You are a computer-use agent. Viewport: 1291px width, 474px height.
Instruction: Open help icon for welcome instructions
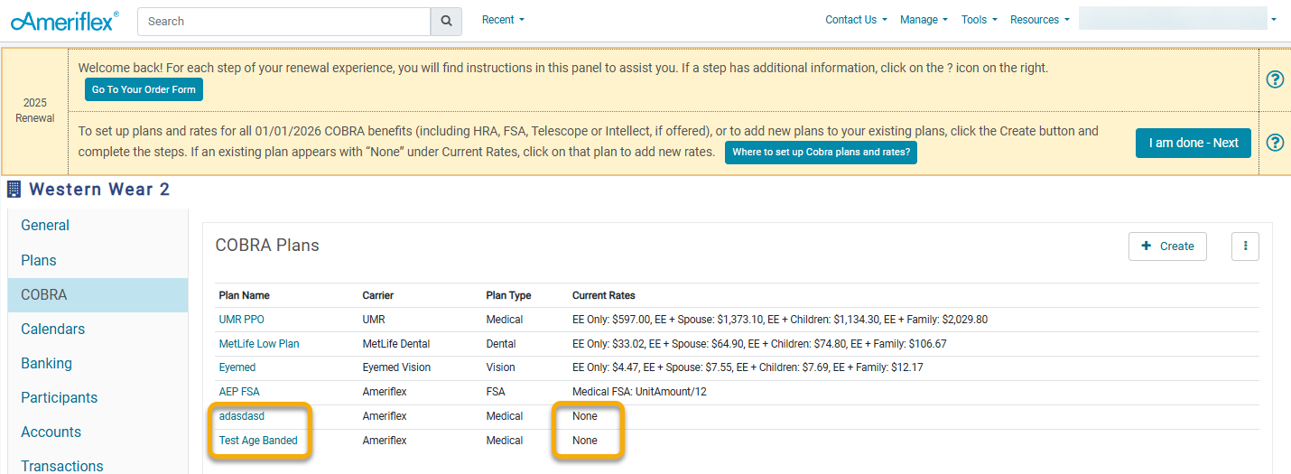tap(1275, 79)
